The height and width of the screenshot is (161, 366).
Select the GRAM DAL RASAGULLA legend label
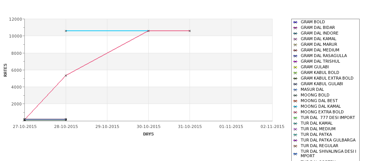(324, 56)
